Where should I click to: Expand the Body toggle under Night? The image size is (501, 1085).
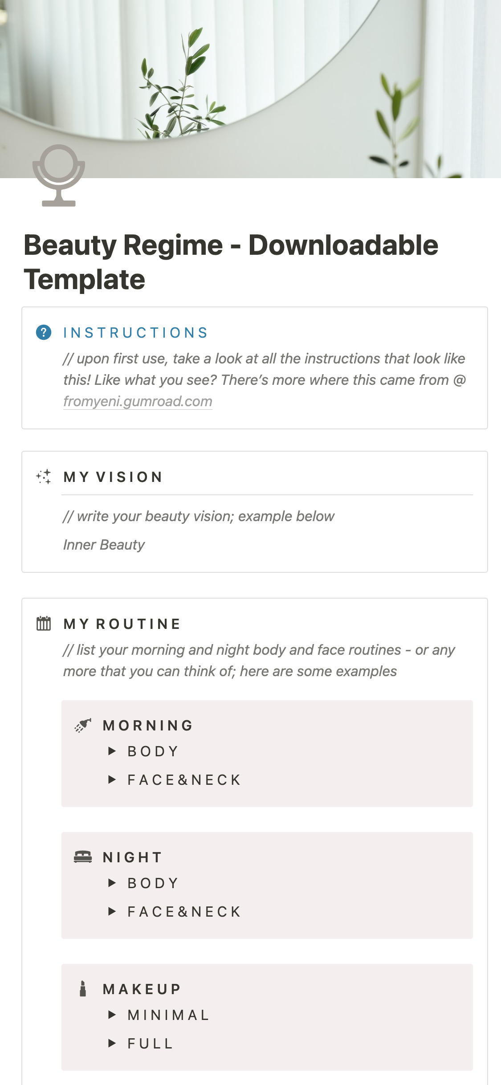tap(112, 883)
